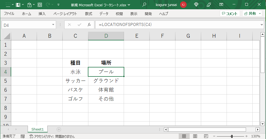This screenshot has height=139, width=266.
Task: Click horizontal scrollbar left arrow
Action: 166,130
